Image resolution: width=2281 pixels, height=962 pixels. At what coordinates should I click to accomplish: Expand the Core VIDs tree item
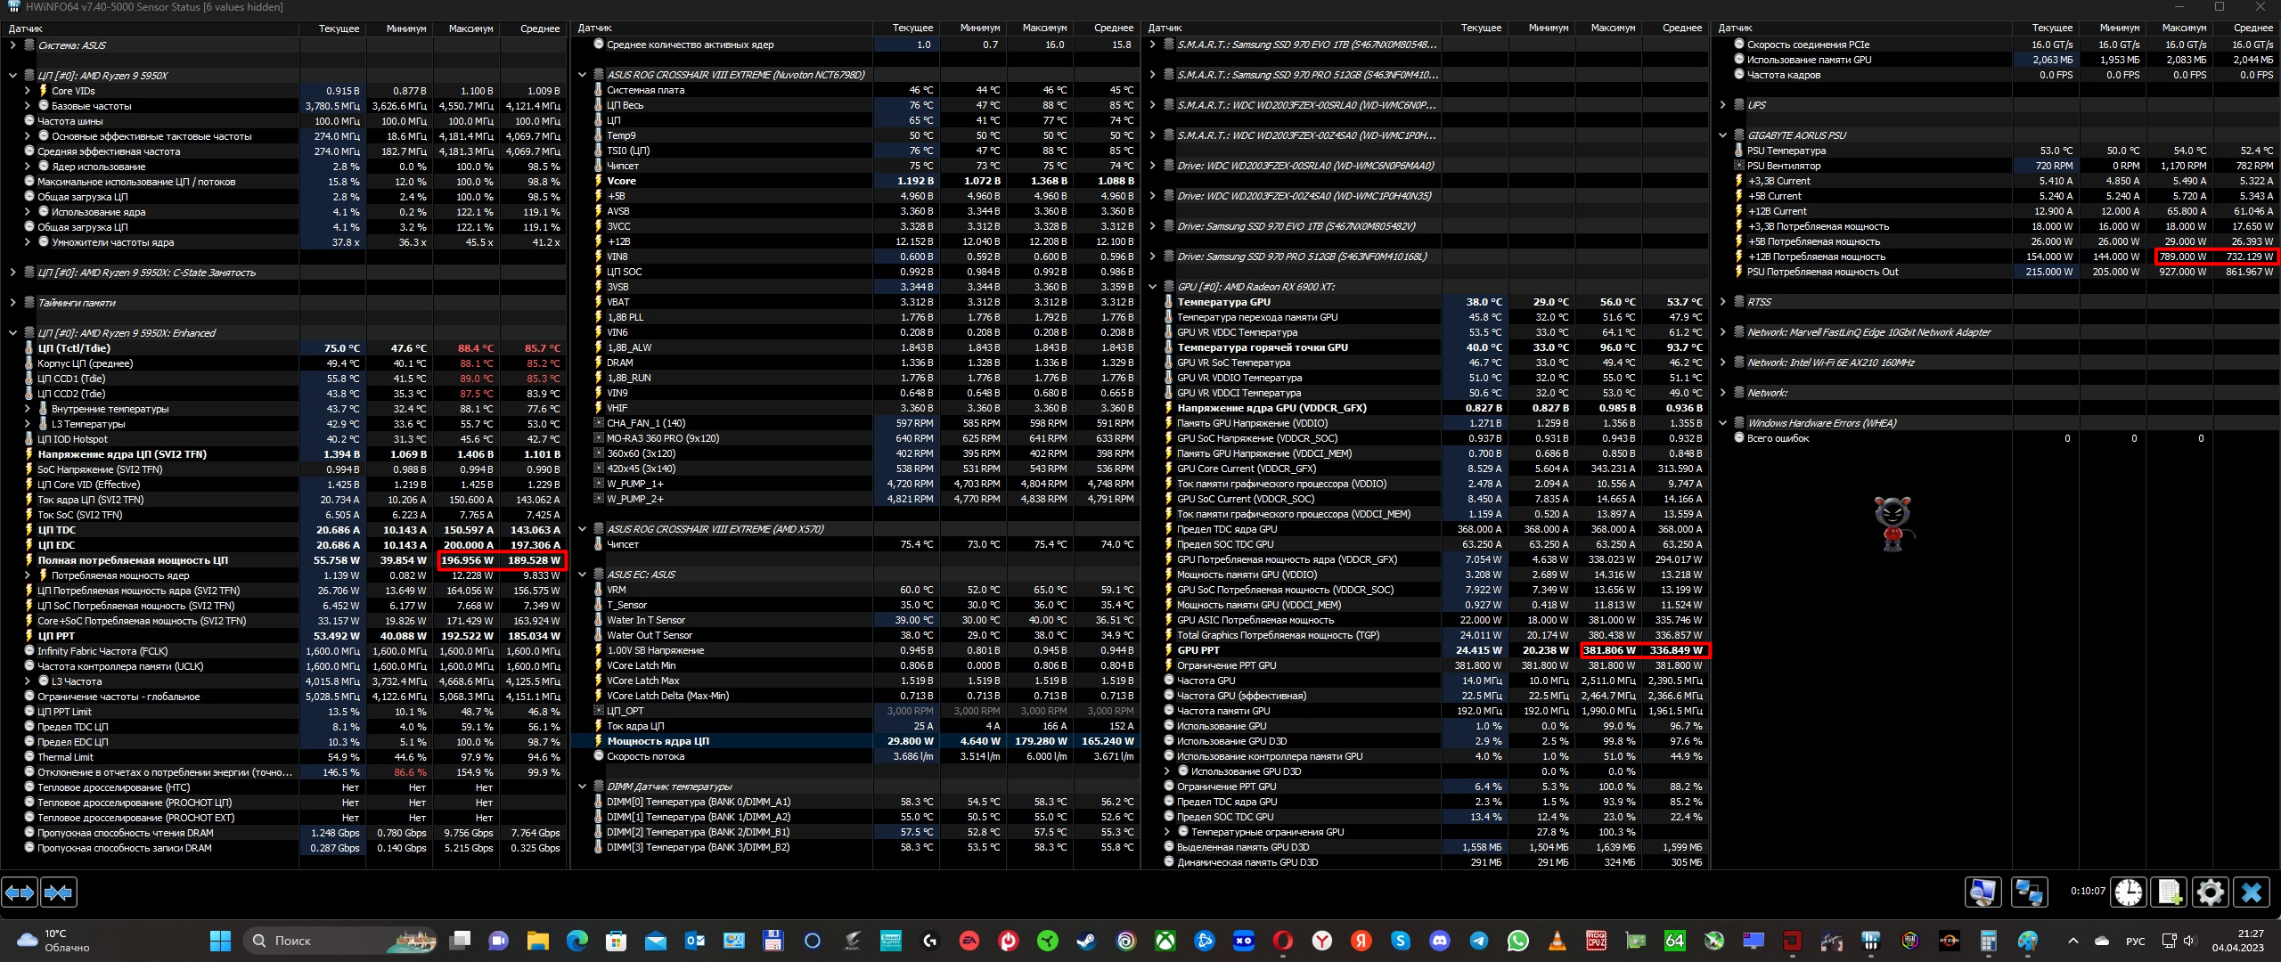[x=28, y=91]
